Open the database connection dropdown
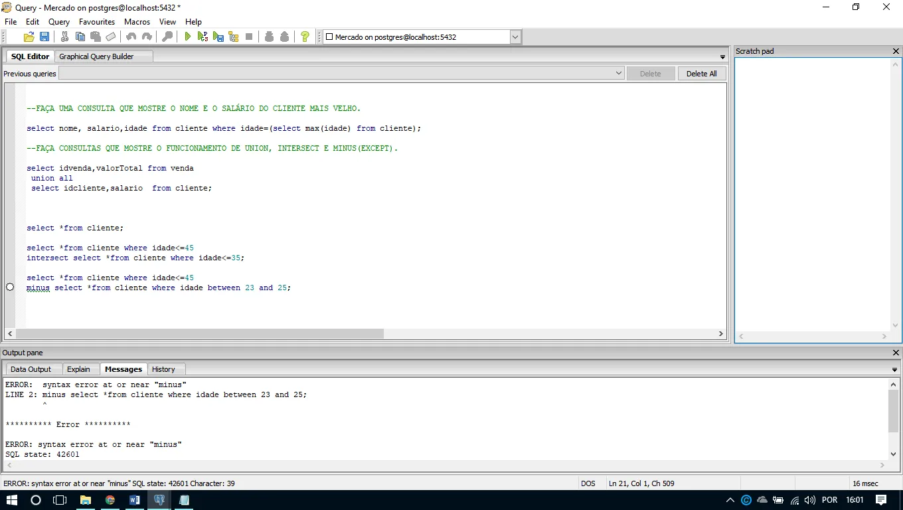Image resolution: width=903 pixels, height=510 pixels. click(x=515, y=37)
